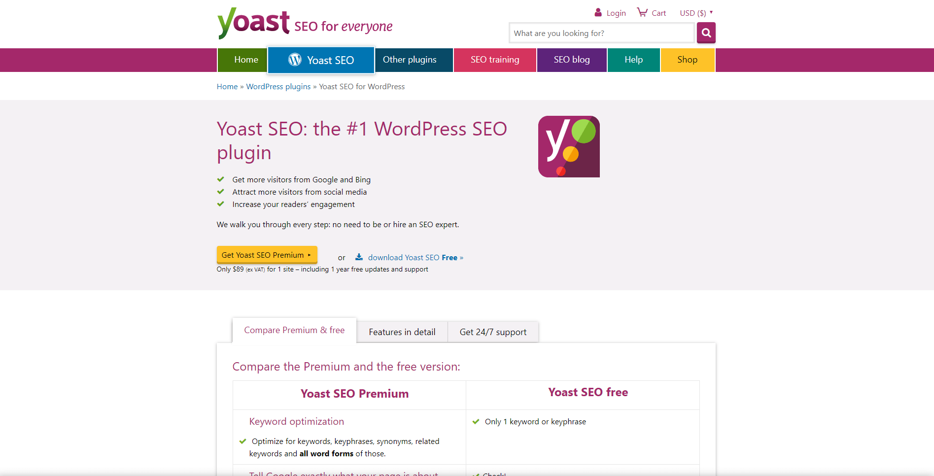Open the Shop menu item

pos(688,60)
